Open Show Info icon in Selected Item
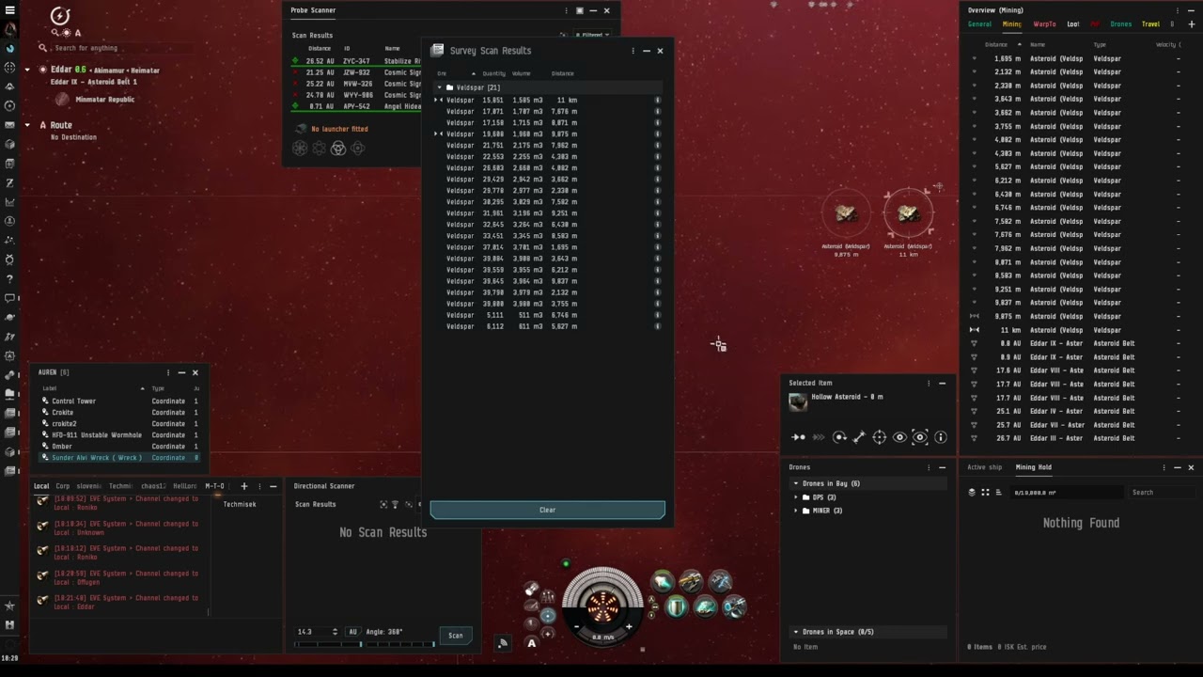This screenshot has width=1203, height=677. [x=940, y=436]
